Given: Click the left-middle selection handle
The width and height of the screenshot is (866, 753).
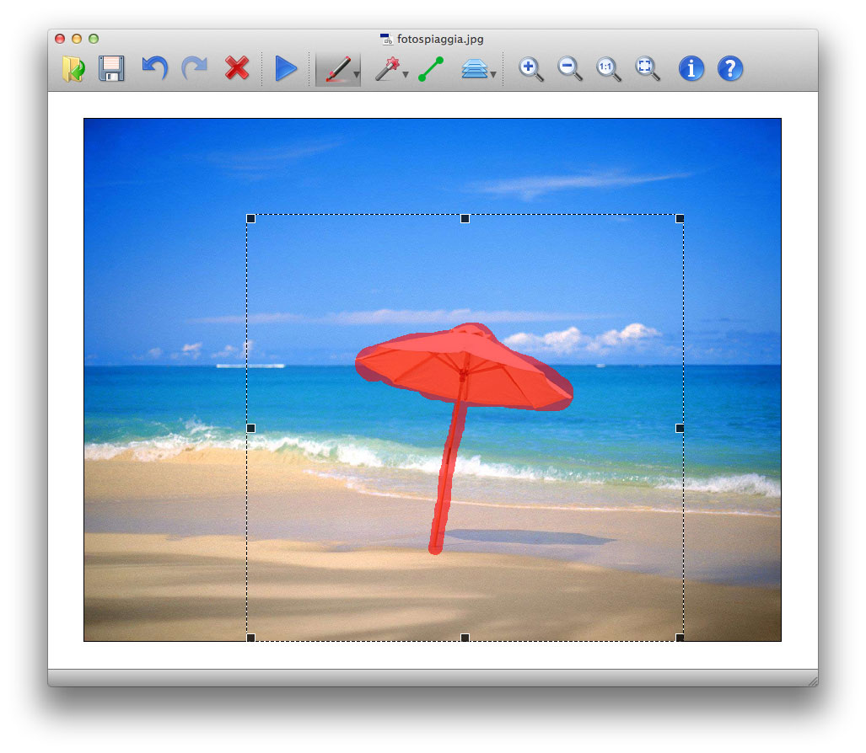Looking at the screenshot, I should 250,428.
